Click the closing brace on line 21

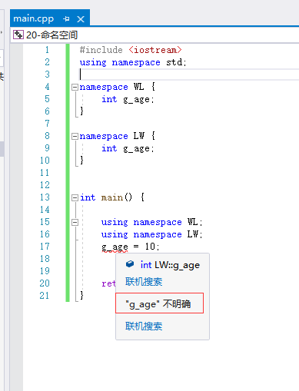[x=81, y=296]
